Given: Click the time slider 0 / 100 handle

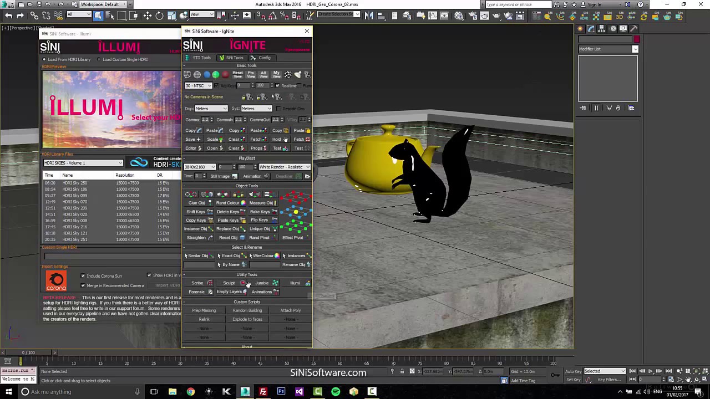Looking at the screenshot, I should [28, 353].
